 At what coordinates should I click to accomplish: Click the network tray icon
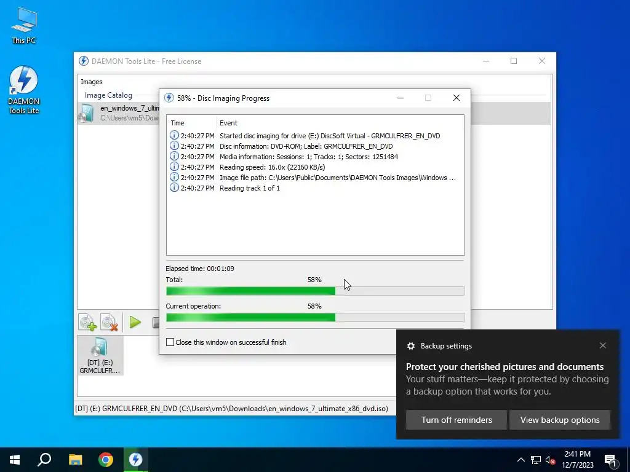point(536,460)
